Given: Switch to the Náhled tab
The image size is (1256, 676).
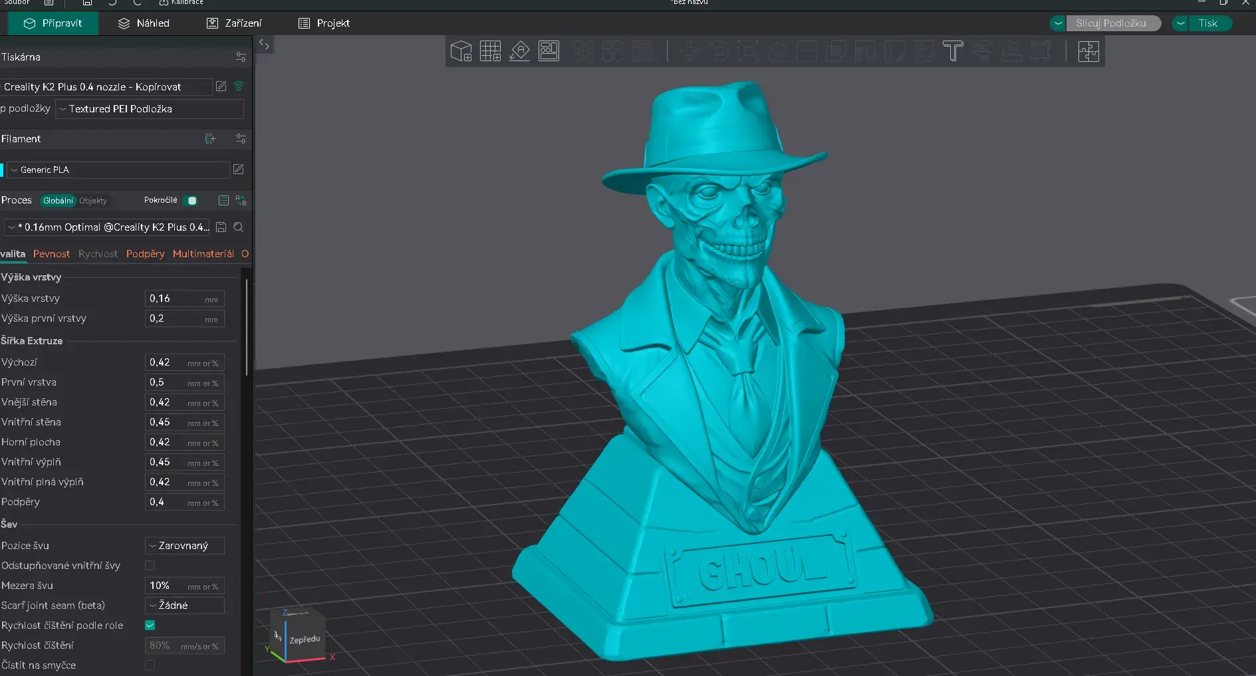Looking at the screenshot, I should (144, 23).
